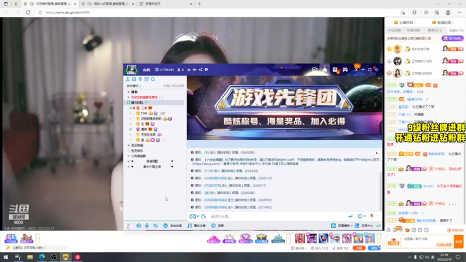This screenshot has width=466, height=262.
Task: Toggle the speaker volume icon in YY bottom bar
Action: 139,226
